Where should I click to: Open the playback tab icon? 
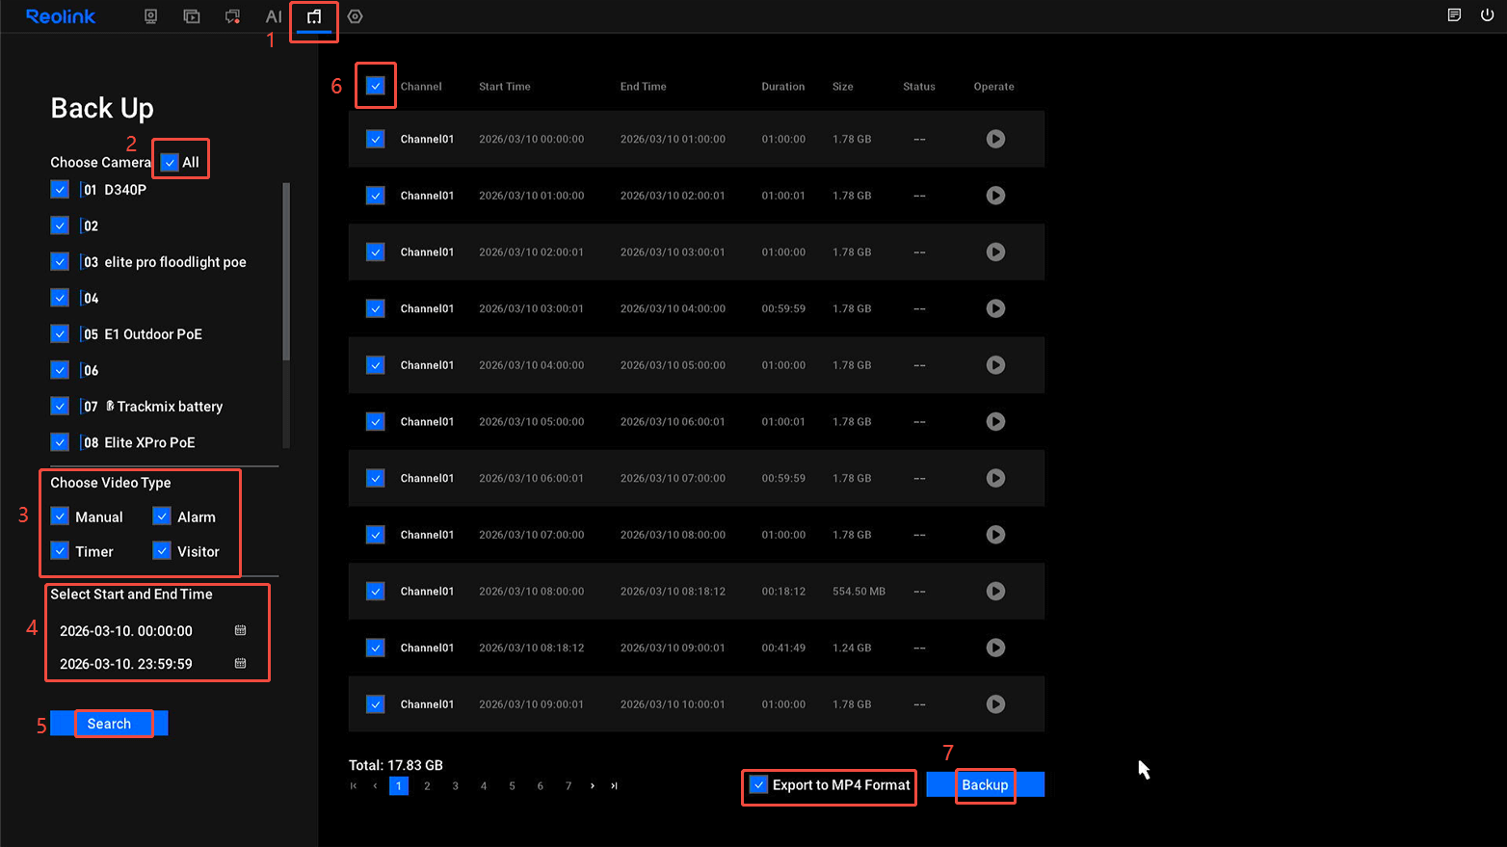[192, 16]
